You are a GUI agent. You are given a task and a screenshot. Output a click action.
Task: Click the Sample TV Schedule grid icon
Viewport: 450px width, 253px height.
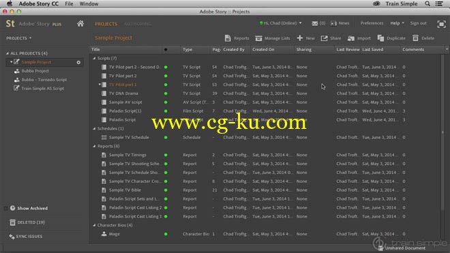click(104, 137)
